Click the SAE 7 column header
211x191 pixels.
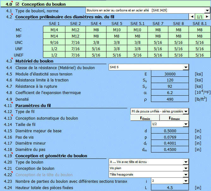158,24
